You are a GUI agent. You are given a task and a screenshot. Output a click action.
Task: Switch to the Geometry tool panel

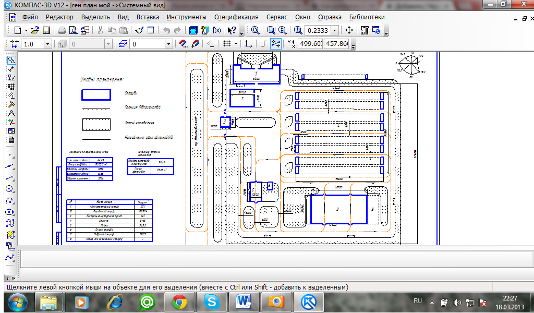click(x=11, y=61)
